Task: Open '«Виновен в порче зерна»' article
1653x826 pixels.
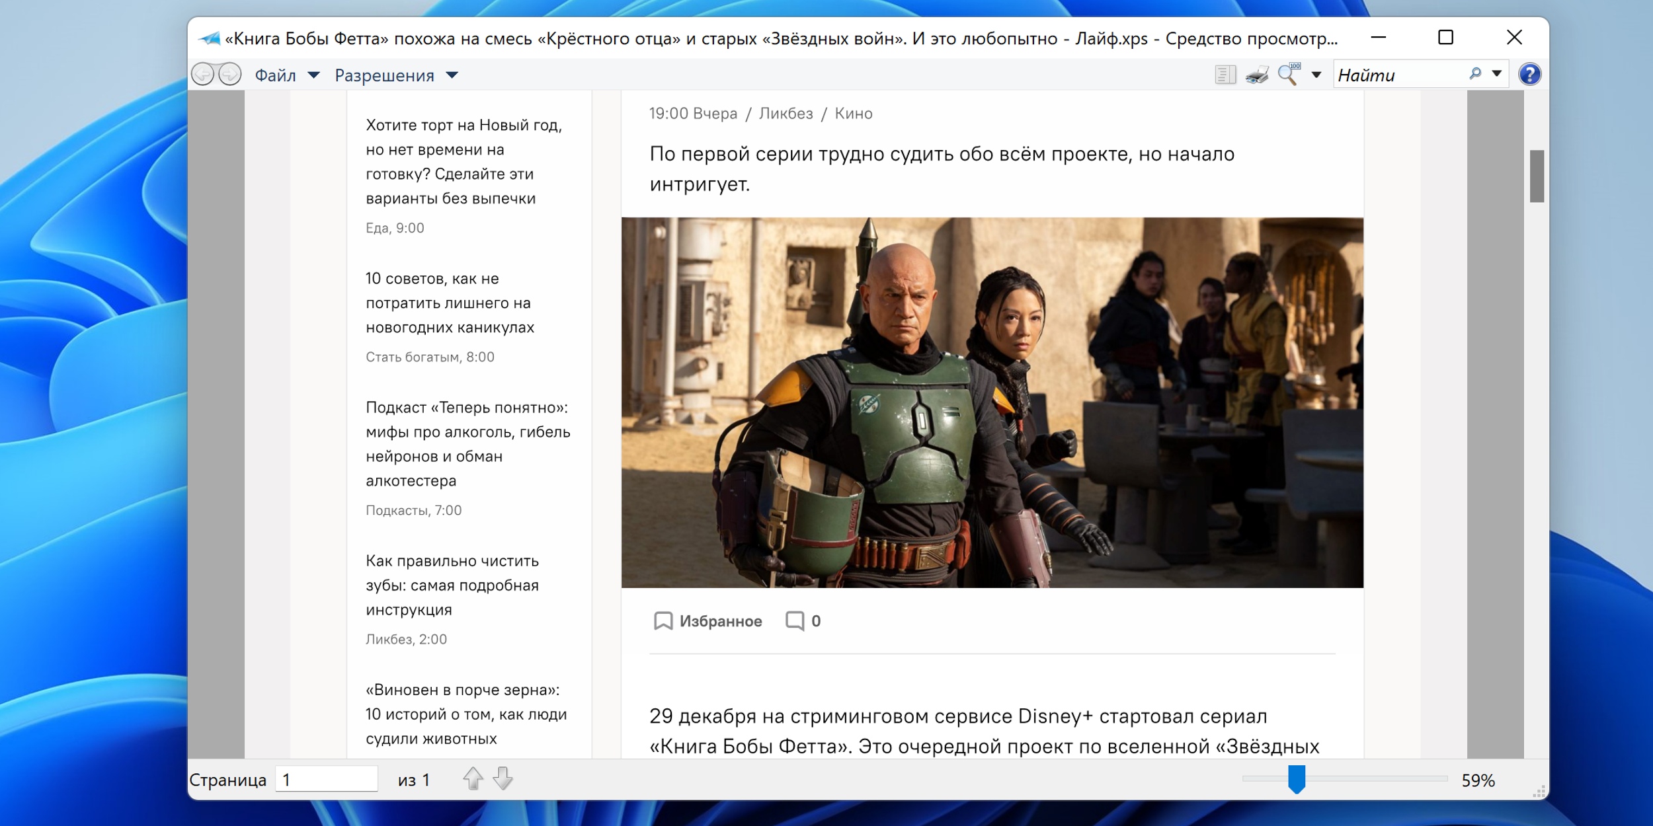Action: pyautogui.click(x=466, y=714)
